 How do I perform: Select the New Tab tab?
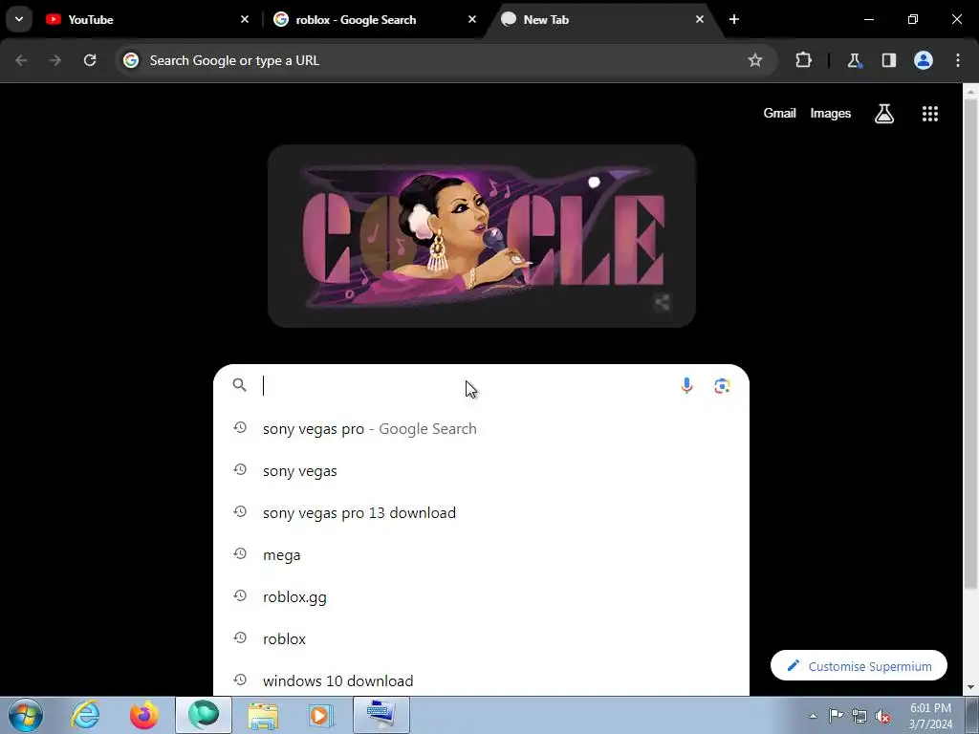[604, 19]
